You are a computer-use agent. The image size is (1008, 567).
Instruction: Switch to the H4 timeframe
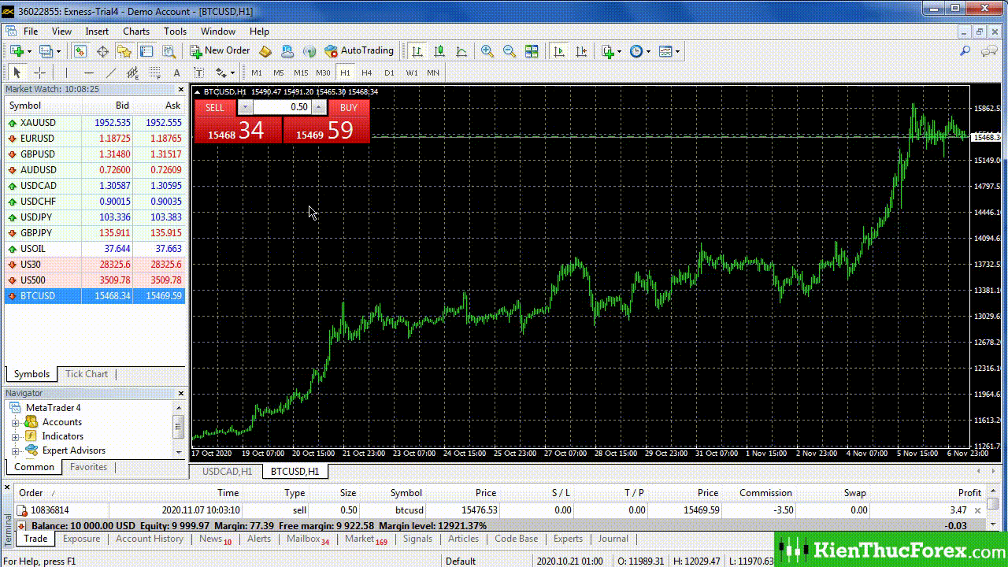point(367,72)
